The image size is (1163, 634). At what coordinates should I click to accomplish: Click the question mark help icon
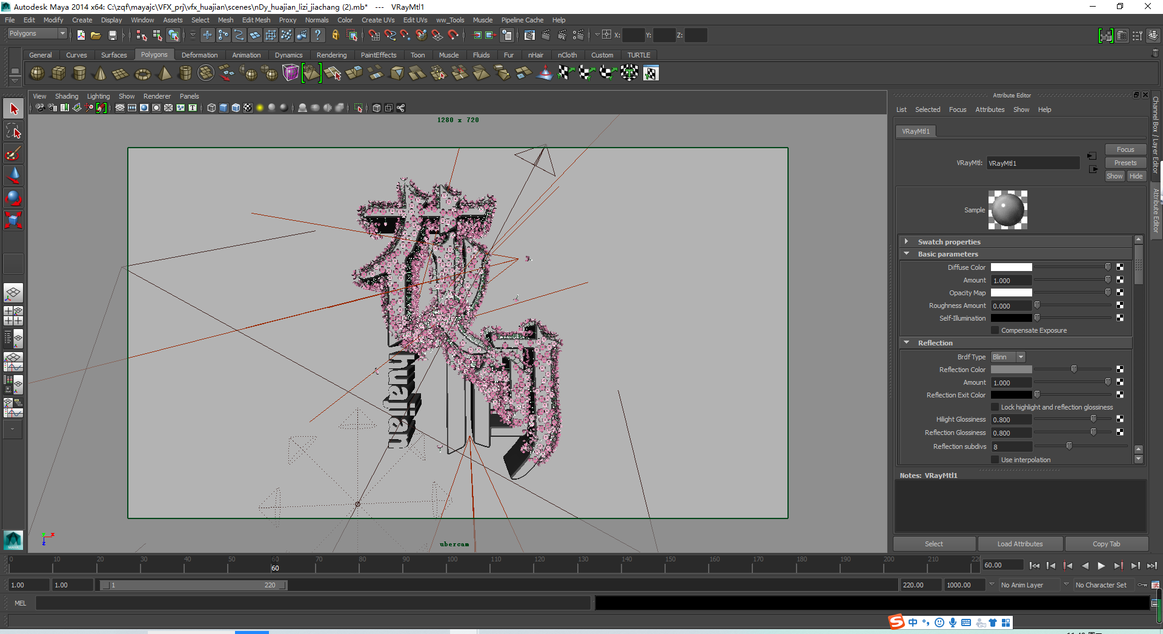(318, 36)
